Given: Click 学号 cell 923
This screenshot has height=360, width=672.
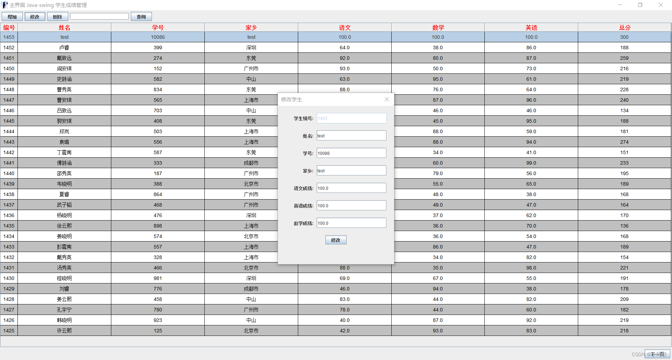Looking at the screenshot, I should [x=158, y=320].
